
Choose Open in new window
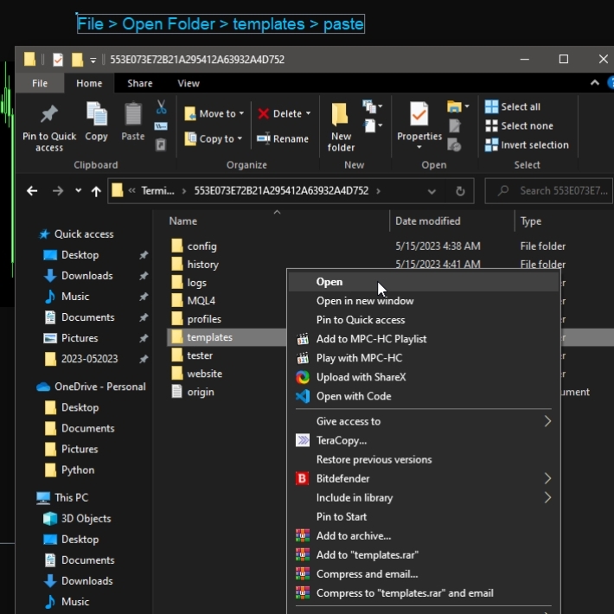364,301
